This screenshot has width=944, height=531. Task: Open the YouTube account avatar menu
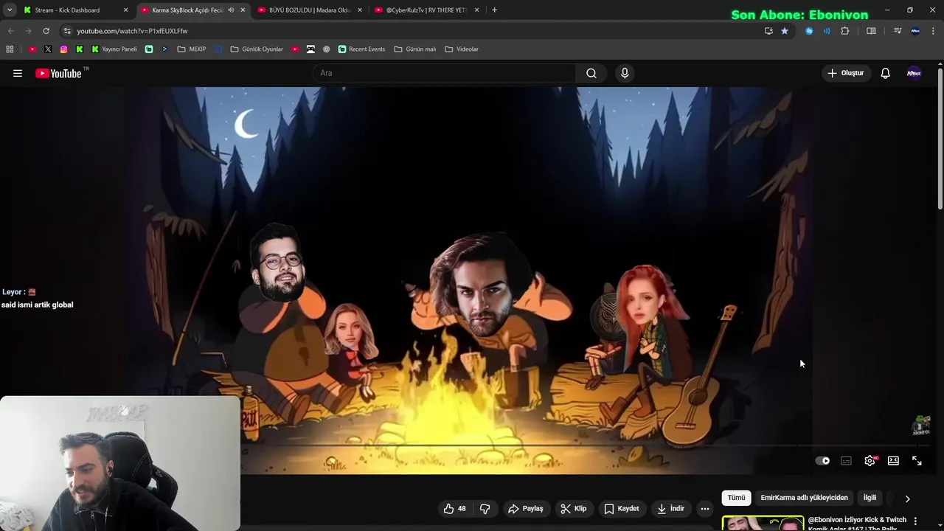point(914,73)
